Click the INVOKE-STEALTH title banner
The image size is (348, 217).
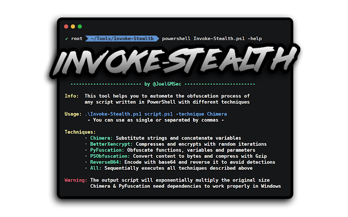174,61
